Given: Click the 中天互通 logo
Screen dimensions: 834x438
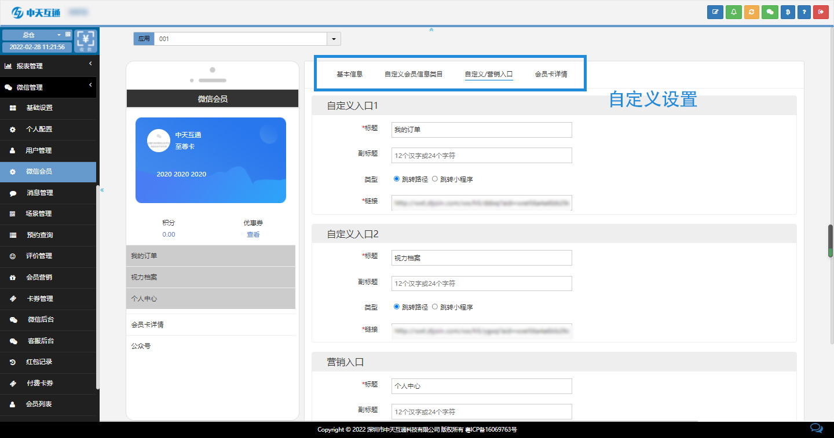Looking at the screenshot, I should (36, 12).
